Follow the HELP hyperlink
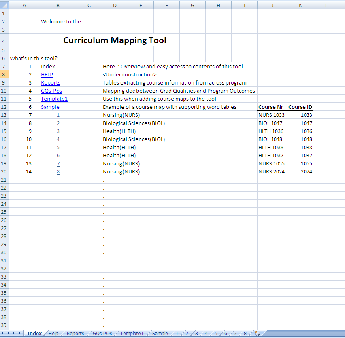Image resolution: width=345 pixels, height=338 pixels. 47,75
